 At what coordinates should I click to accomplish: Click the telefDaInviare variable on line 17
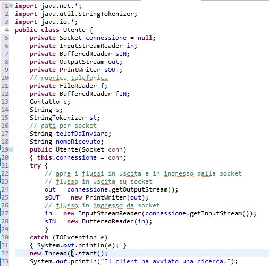tap(82, 134)
